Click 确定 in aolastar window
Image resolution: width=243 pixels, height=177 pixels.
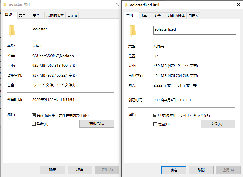[53, 170]
